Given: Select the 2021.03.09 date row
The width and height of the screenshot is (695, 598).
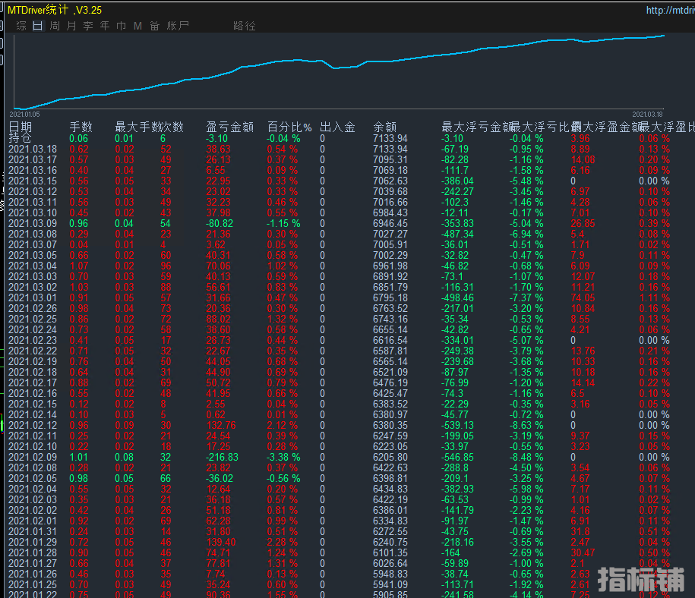Looking at the screenshot, I should pos(33,224).
